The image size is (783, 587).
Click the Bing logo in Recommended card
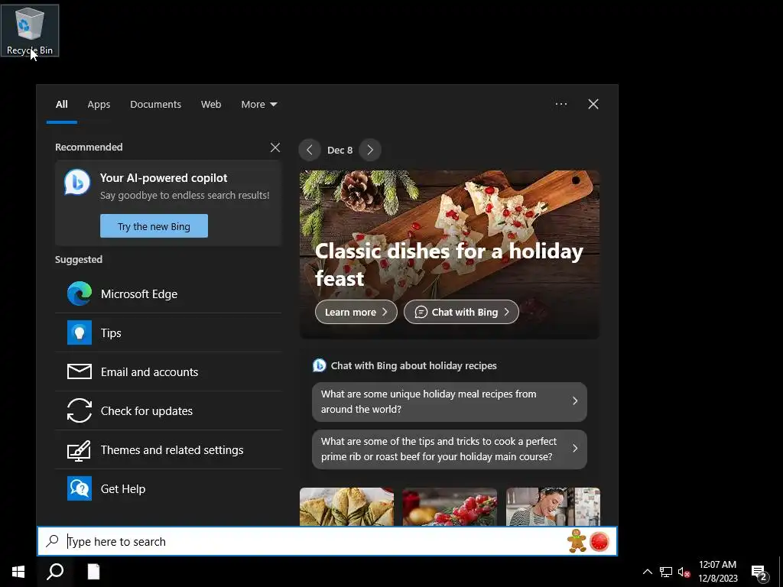pyautogui.click(x=77, y=182)
